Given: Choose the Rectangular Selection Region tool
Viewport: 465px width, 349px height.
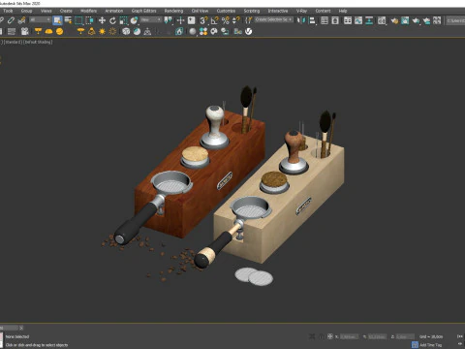Looking at the screenshot, I should pyautogui.click(x=78, y=20).
